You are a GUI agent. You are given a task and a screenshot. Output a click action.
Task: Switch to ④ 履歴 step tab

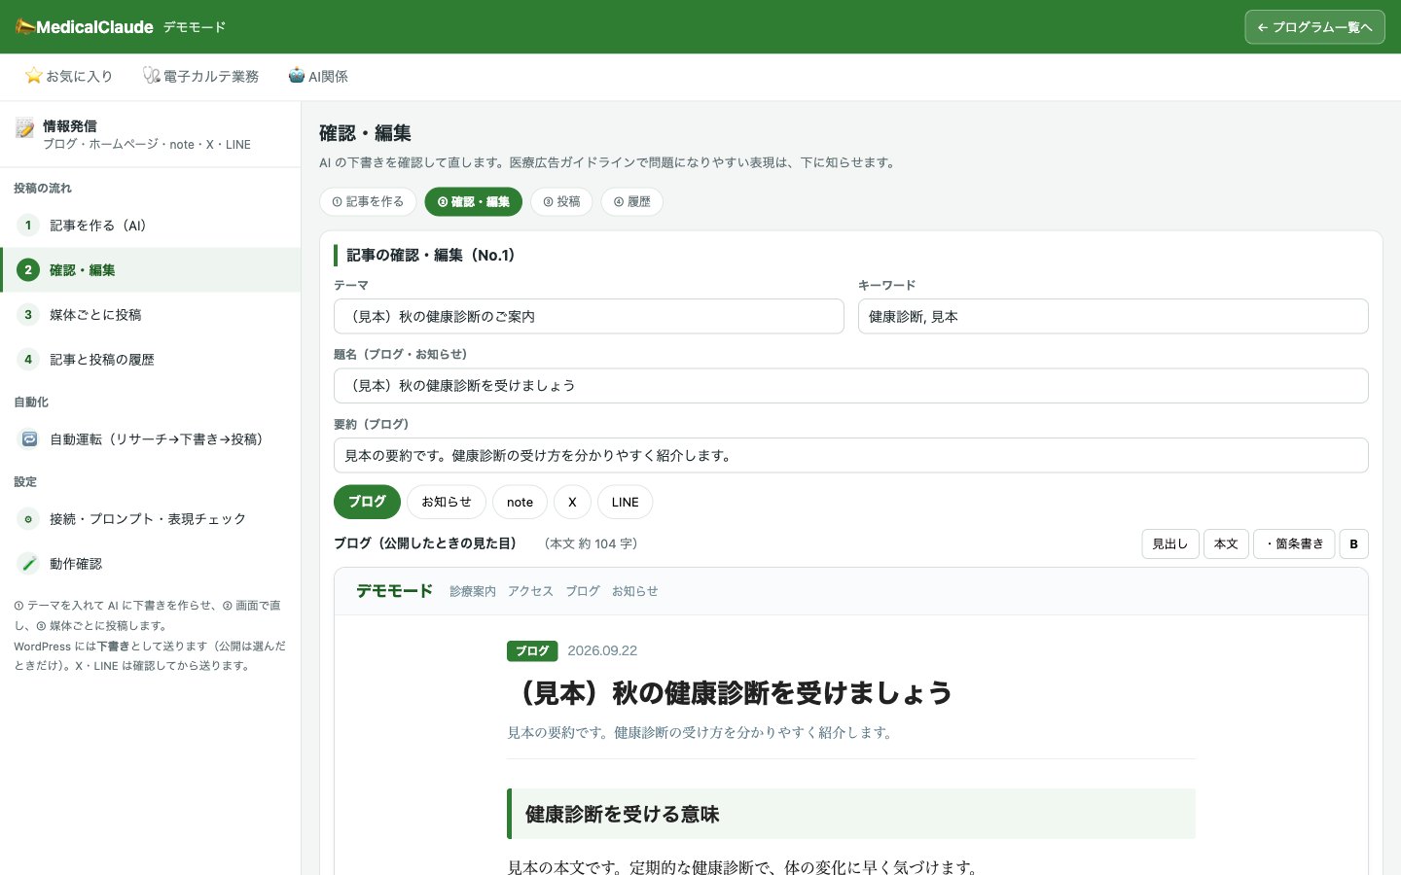coord(631,202)
